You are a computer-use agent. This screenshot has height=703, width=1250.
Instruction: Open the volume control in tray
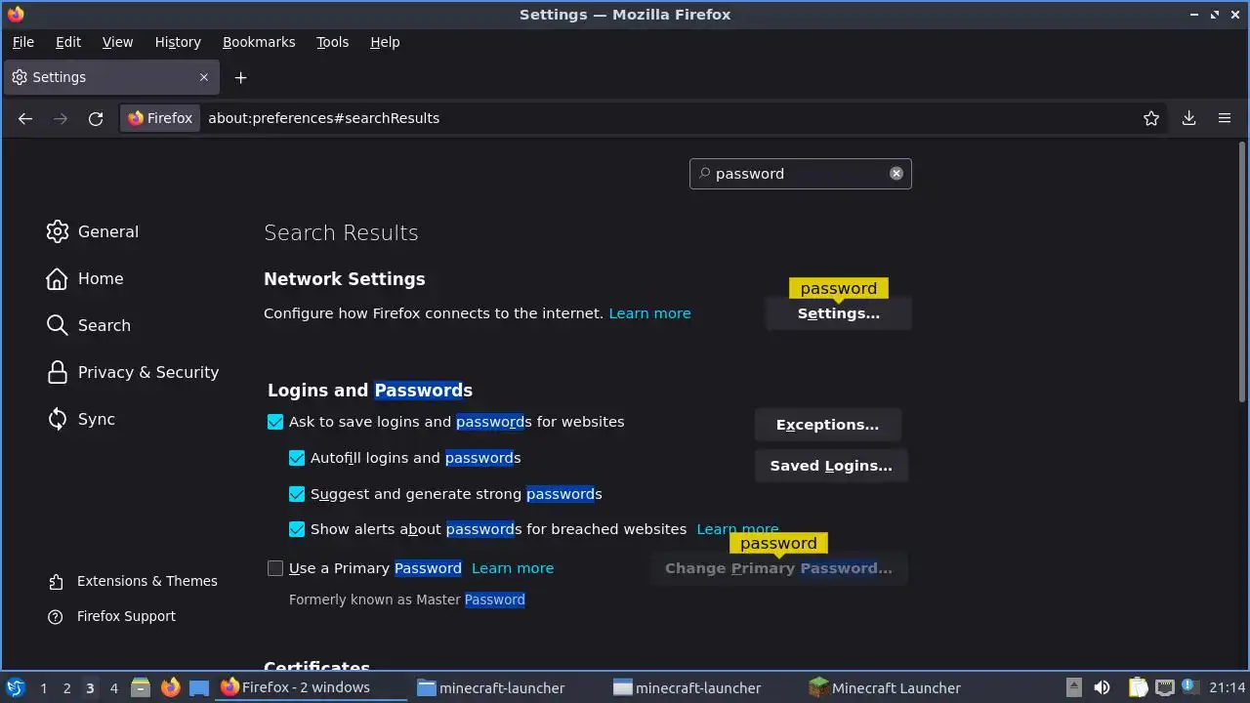click(1102, 687)
